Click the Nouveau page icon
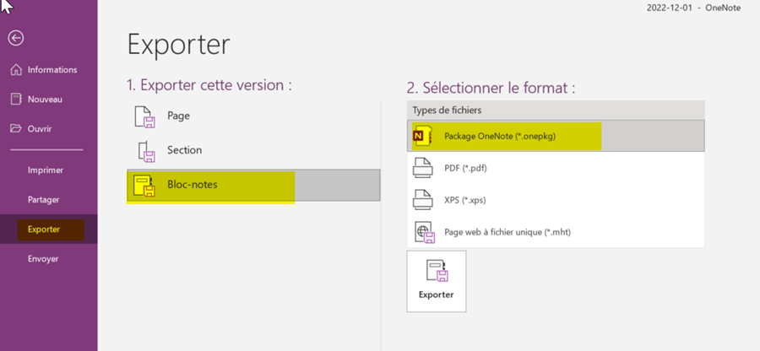The image size is (760, 351). (x=15, y=99)
